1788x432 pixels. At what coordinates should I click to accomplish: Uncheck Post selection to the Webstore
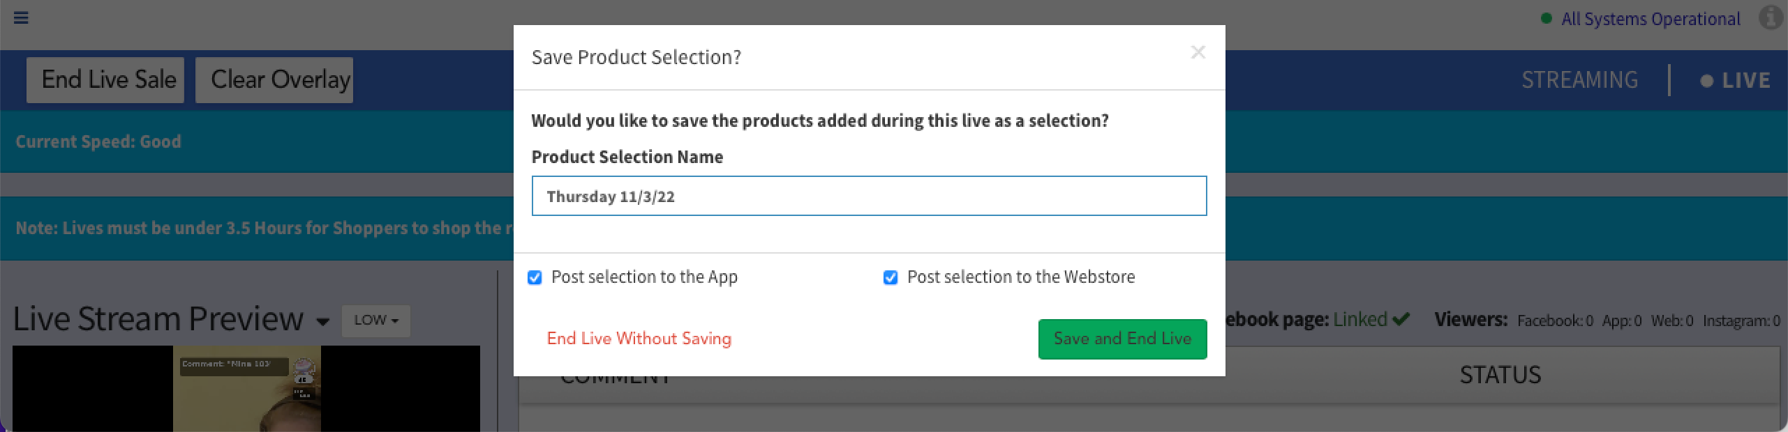point(891,278)
